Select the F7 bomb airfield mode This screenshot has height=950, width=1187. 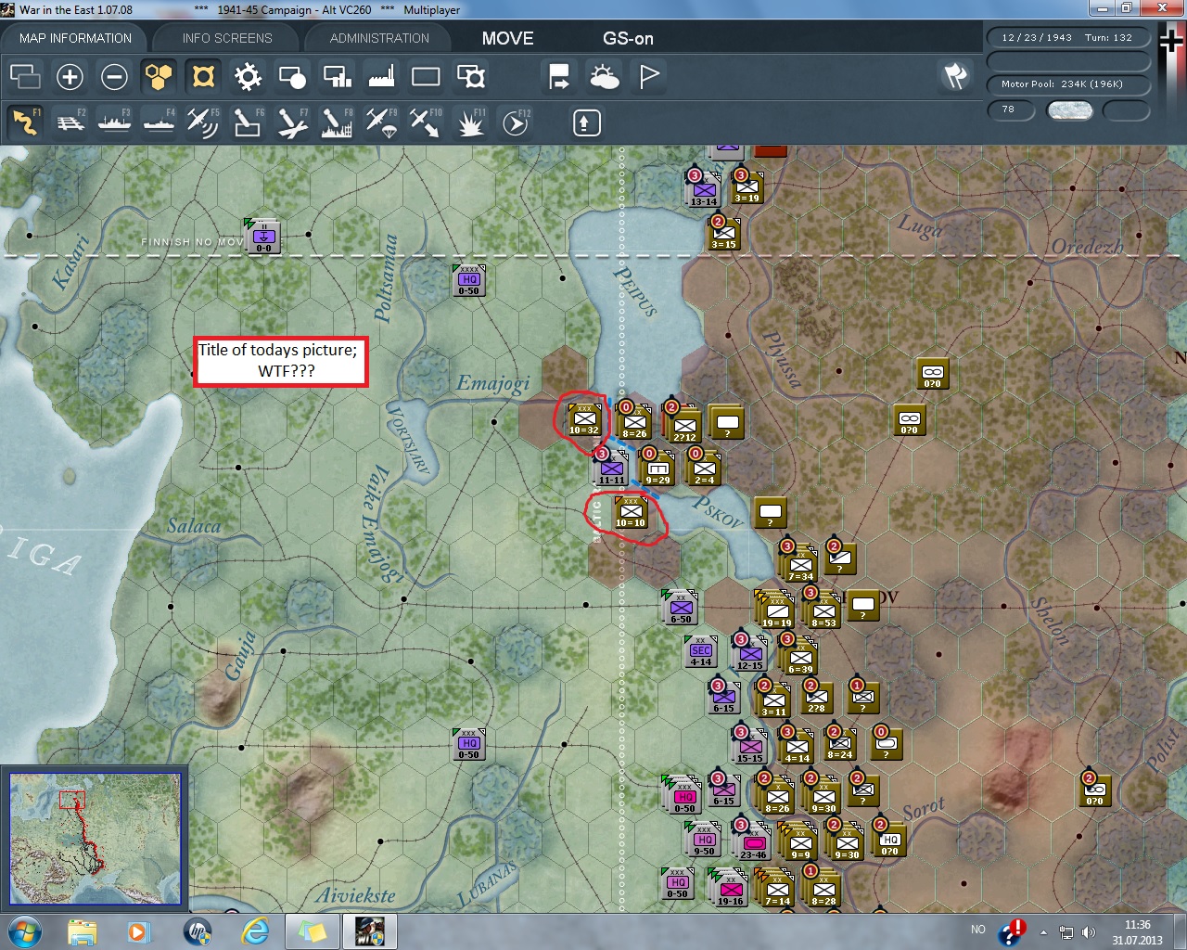click(292, 122)
